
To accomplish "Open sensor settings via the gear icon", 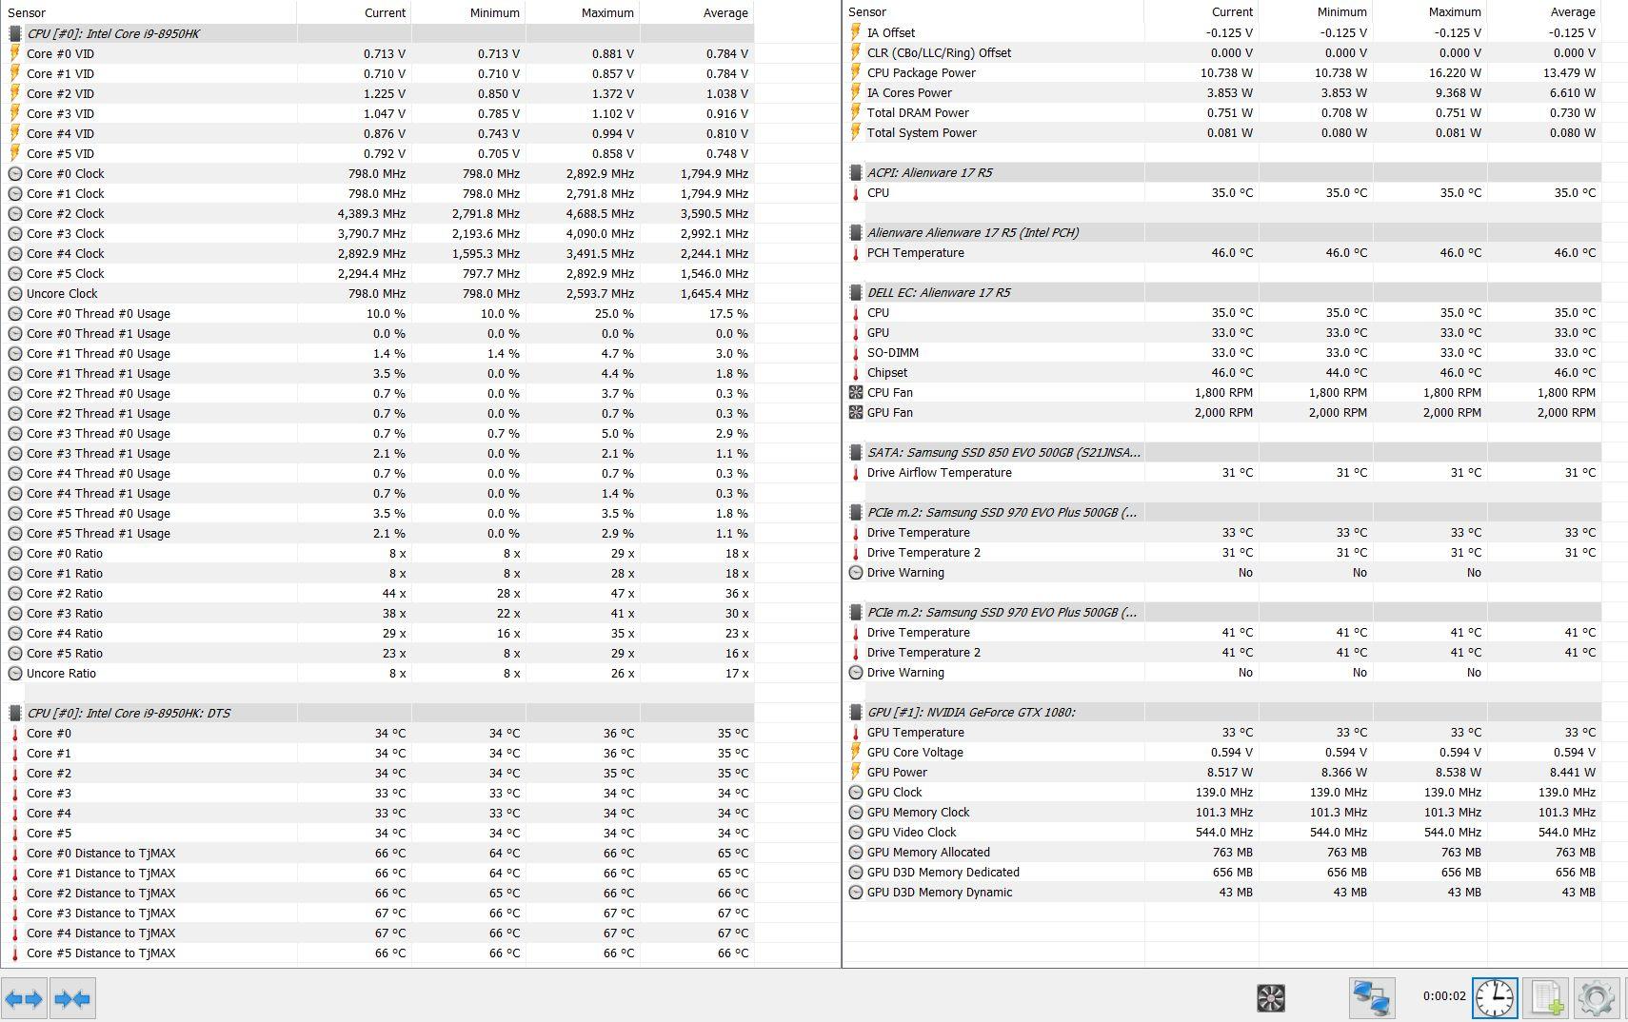I will [1597, 997].
